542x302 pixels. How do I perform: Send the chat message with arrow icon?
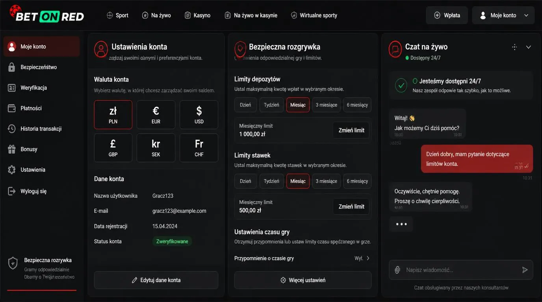click(x=525, y=270)
